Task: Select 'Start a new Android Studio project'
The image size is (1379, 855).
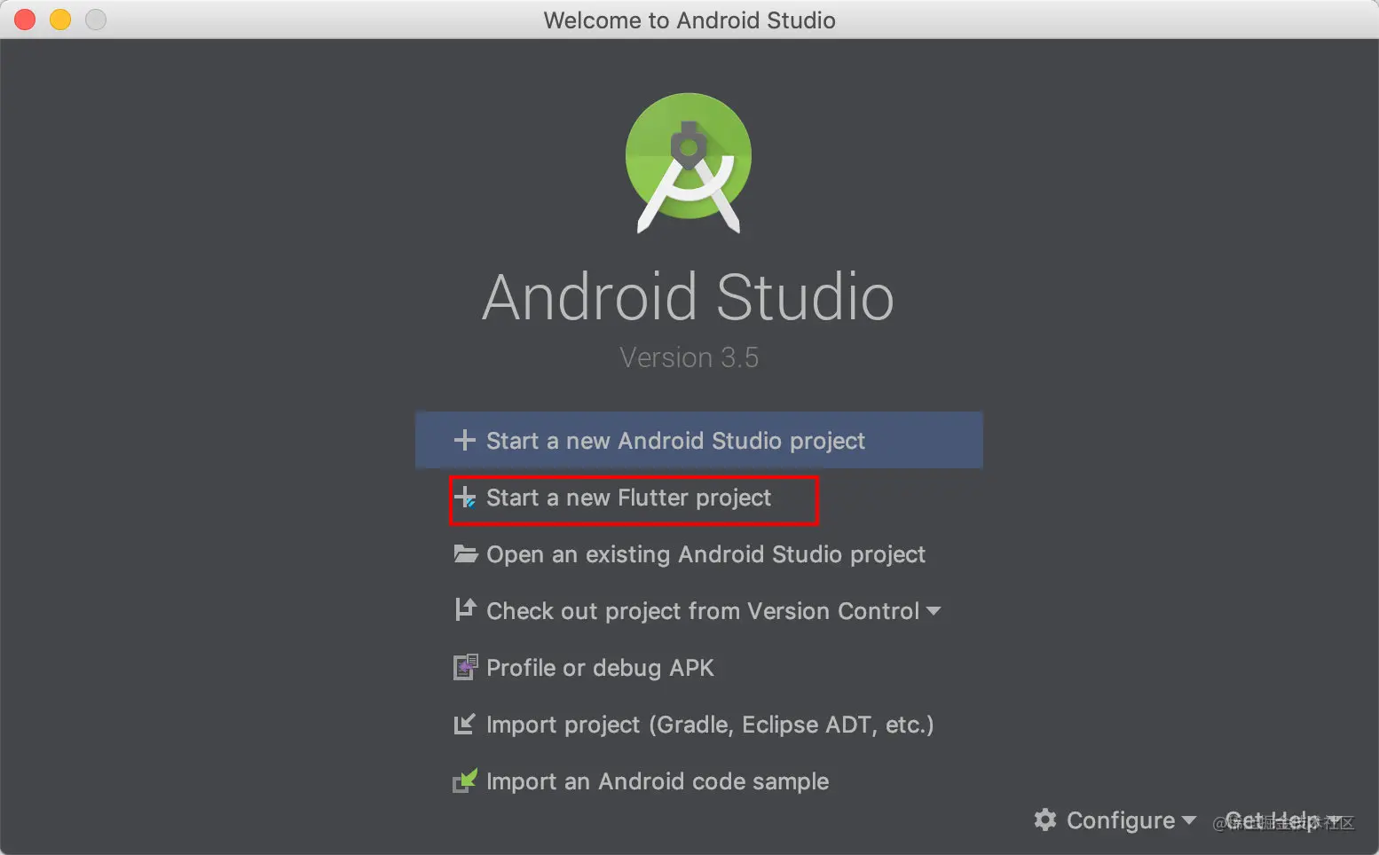Action: click(x=675, y=441)
